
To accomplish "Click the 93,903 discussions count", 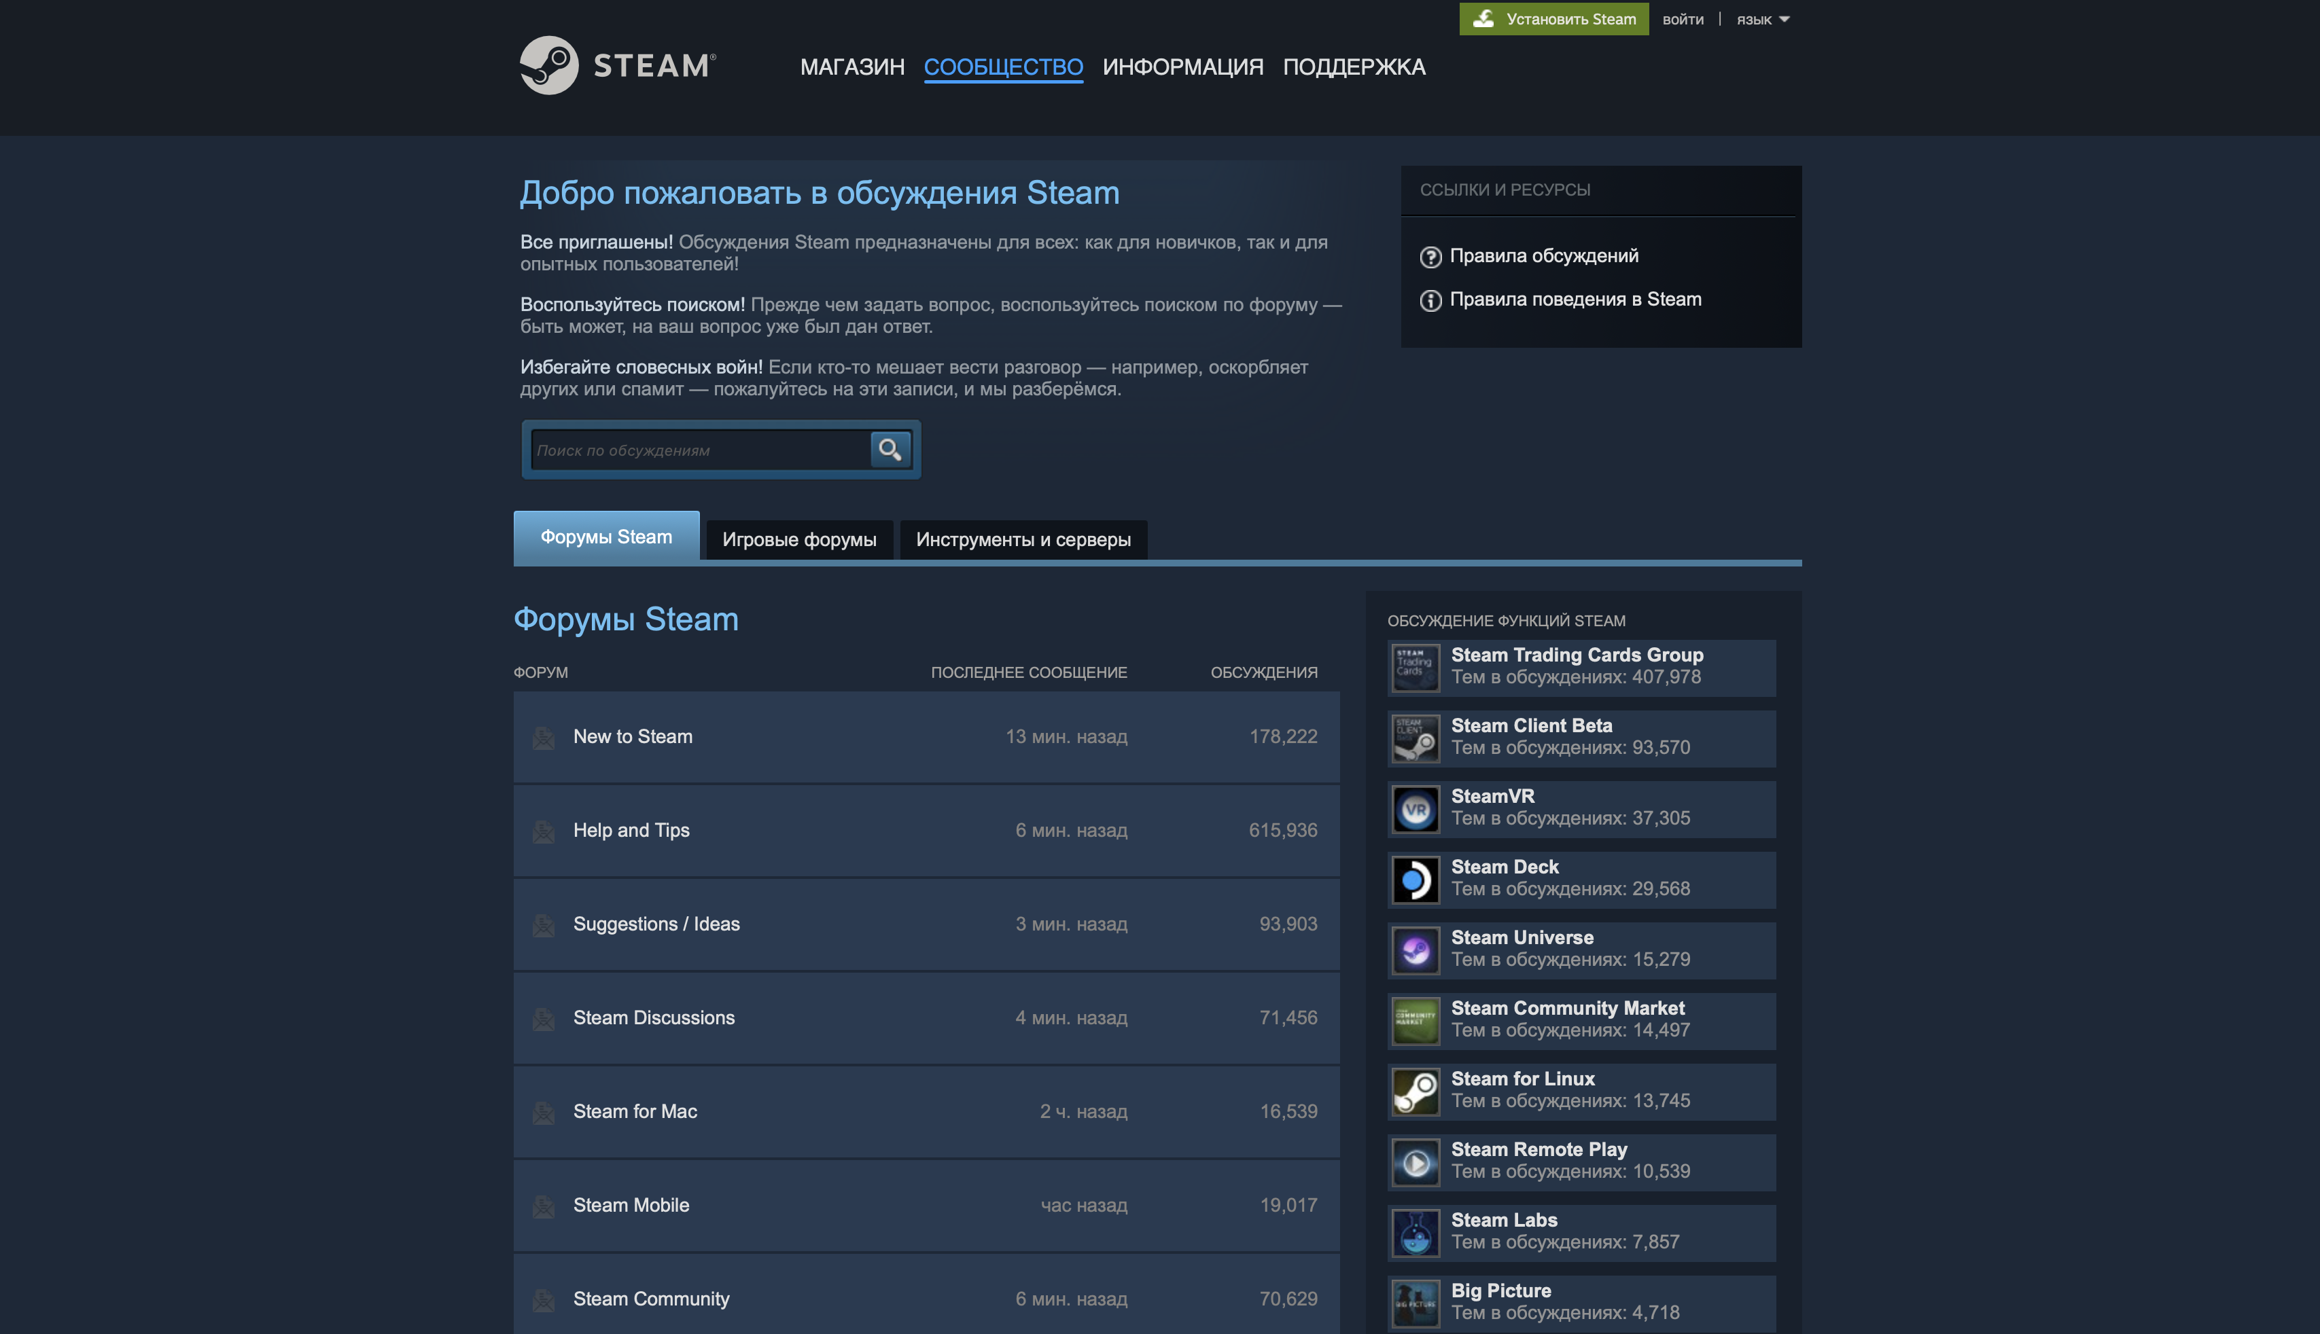I will coord(1288,924).
